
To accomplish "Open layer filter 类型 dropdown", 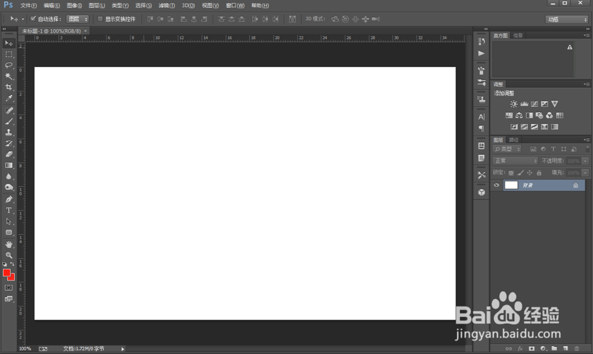I will (x=507, y=149).
